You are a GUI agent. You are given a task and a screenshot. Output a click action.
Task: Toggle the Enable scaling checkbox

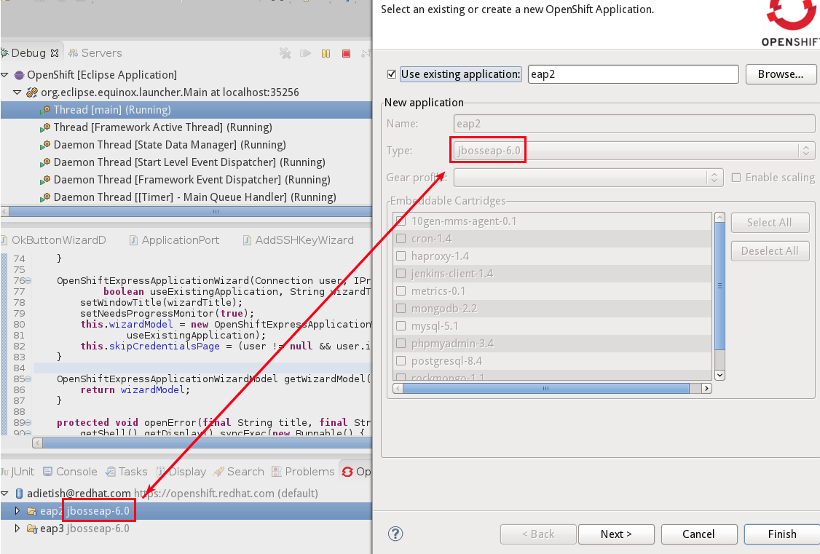point(736,178)
